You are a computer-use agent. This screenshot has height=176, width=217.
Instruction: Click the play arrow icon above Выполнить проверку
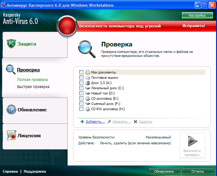coord(193,141)
